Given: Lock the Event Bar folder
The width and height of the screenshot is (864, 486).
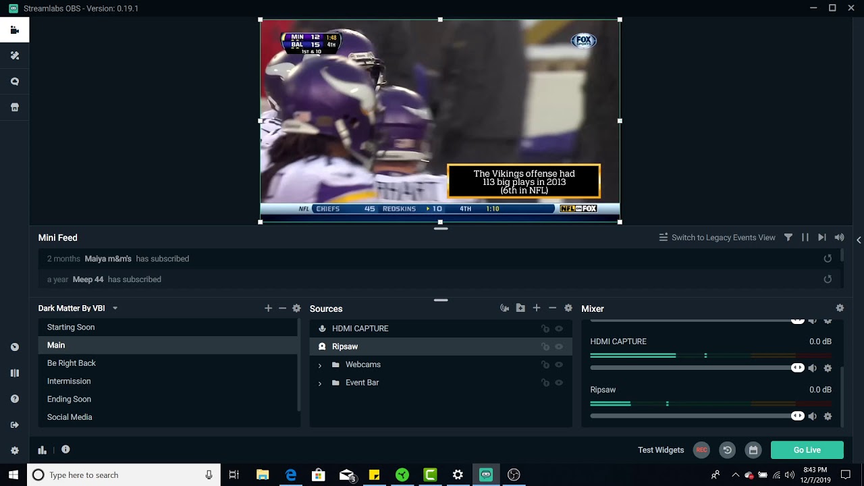Looking at the screenshot, I should click(x=545, y=383).
